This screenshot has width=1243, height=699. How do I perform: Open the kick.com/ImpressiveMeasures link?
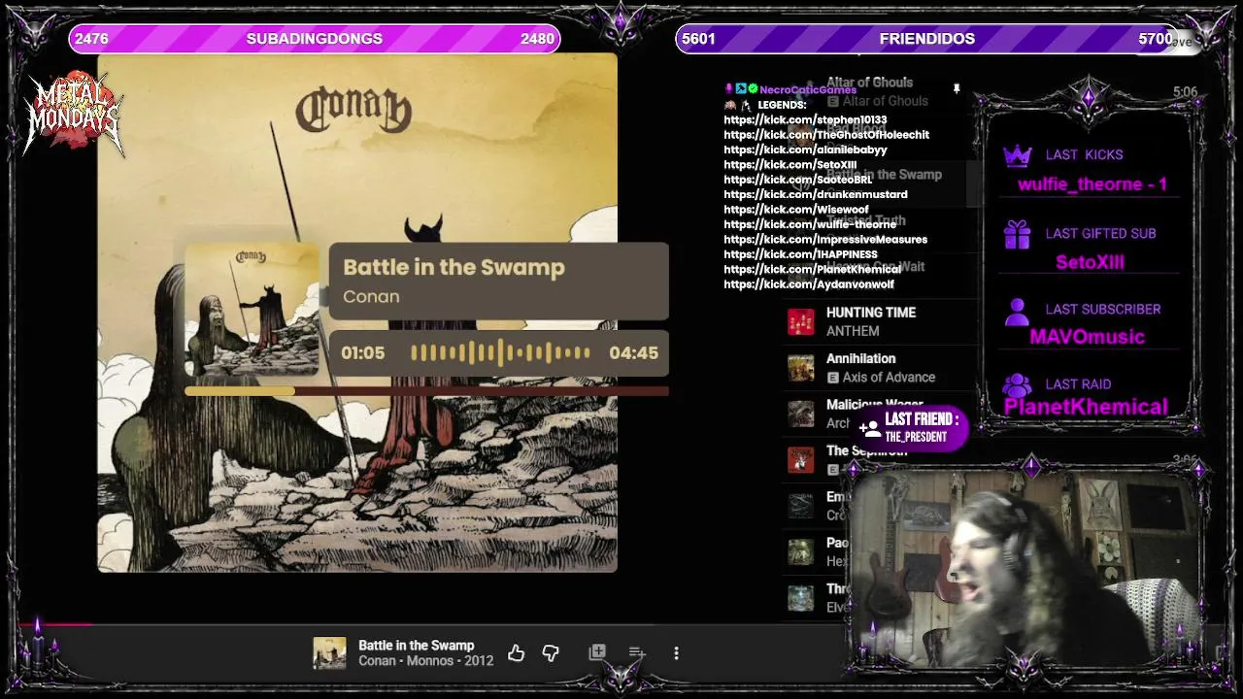pyautogui.click(x=825, y=239)
